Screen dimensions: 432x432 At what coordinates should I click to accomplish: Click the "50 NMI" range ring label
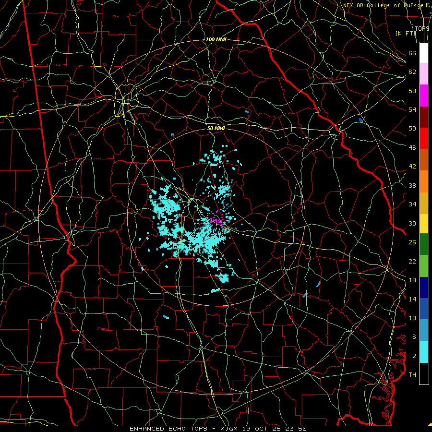[x=216, y=128]
